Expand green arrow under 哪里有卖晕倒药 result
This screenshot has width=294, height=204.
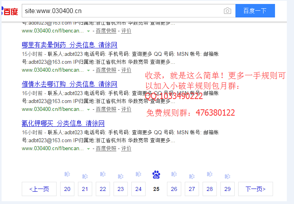click(88, 70)
